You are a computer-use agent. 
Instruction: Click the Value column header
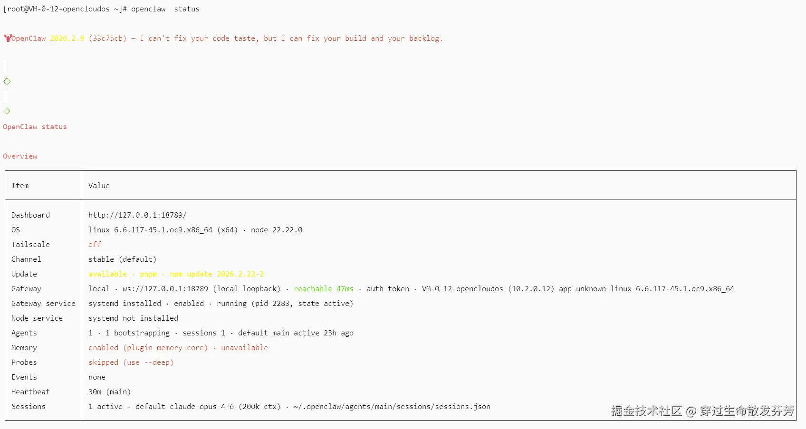pyautogui.click(x=99, y=185)
